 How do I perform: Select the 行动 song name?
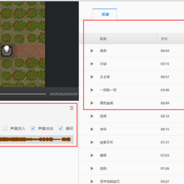point(103,64)
